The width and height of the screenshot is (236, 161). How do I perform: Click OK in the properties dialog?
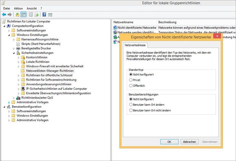(x=169, y=142)
